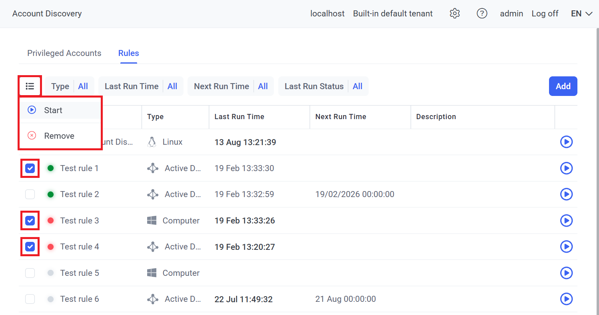Screen dimensions: 599x315
Task: Click the help question mark icon
Action: 482,14
